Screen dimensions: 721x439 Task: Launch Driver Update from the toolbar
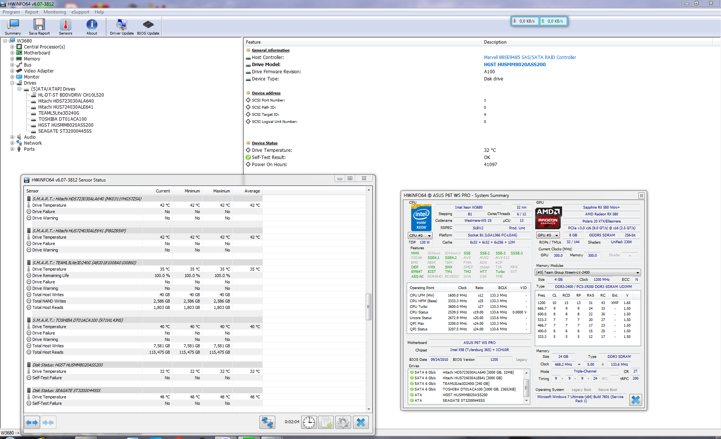click(122, 27)
